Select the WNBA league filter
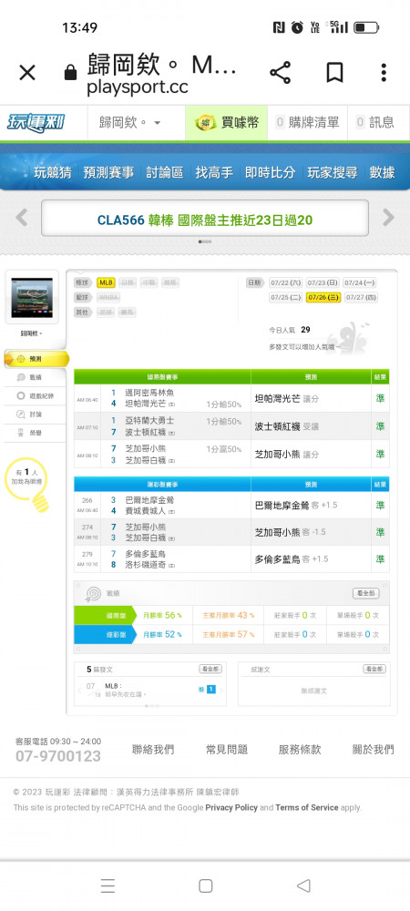This screenshot has height=911, width=410. [108, 297]
